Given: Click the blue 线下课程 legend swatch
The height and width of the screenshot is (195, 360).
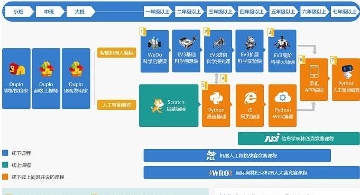Looking at the screenshot, I should (x=5, y=153).
